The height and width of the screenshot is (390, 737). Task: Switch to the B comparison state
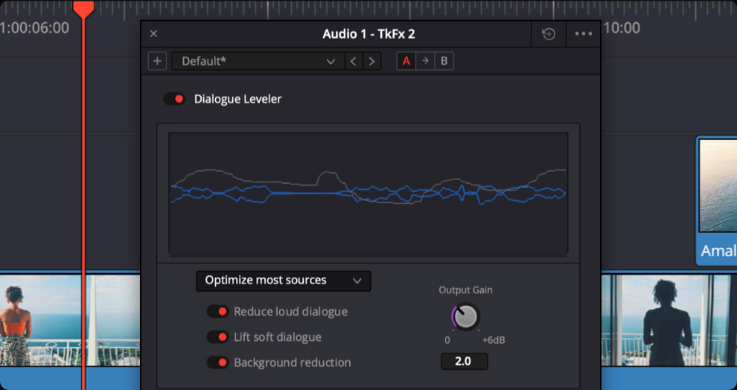point(444,61)
